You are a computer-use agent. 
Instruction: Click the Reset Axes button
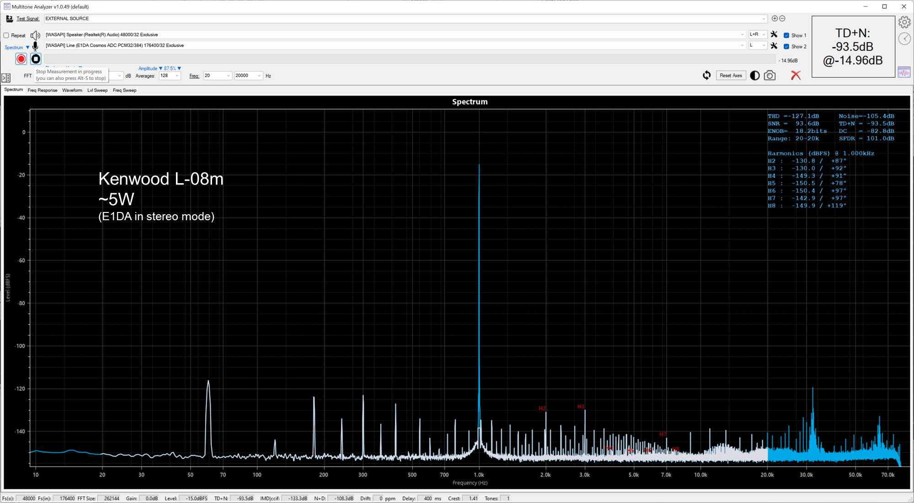731,75
